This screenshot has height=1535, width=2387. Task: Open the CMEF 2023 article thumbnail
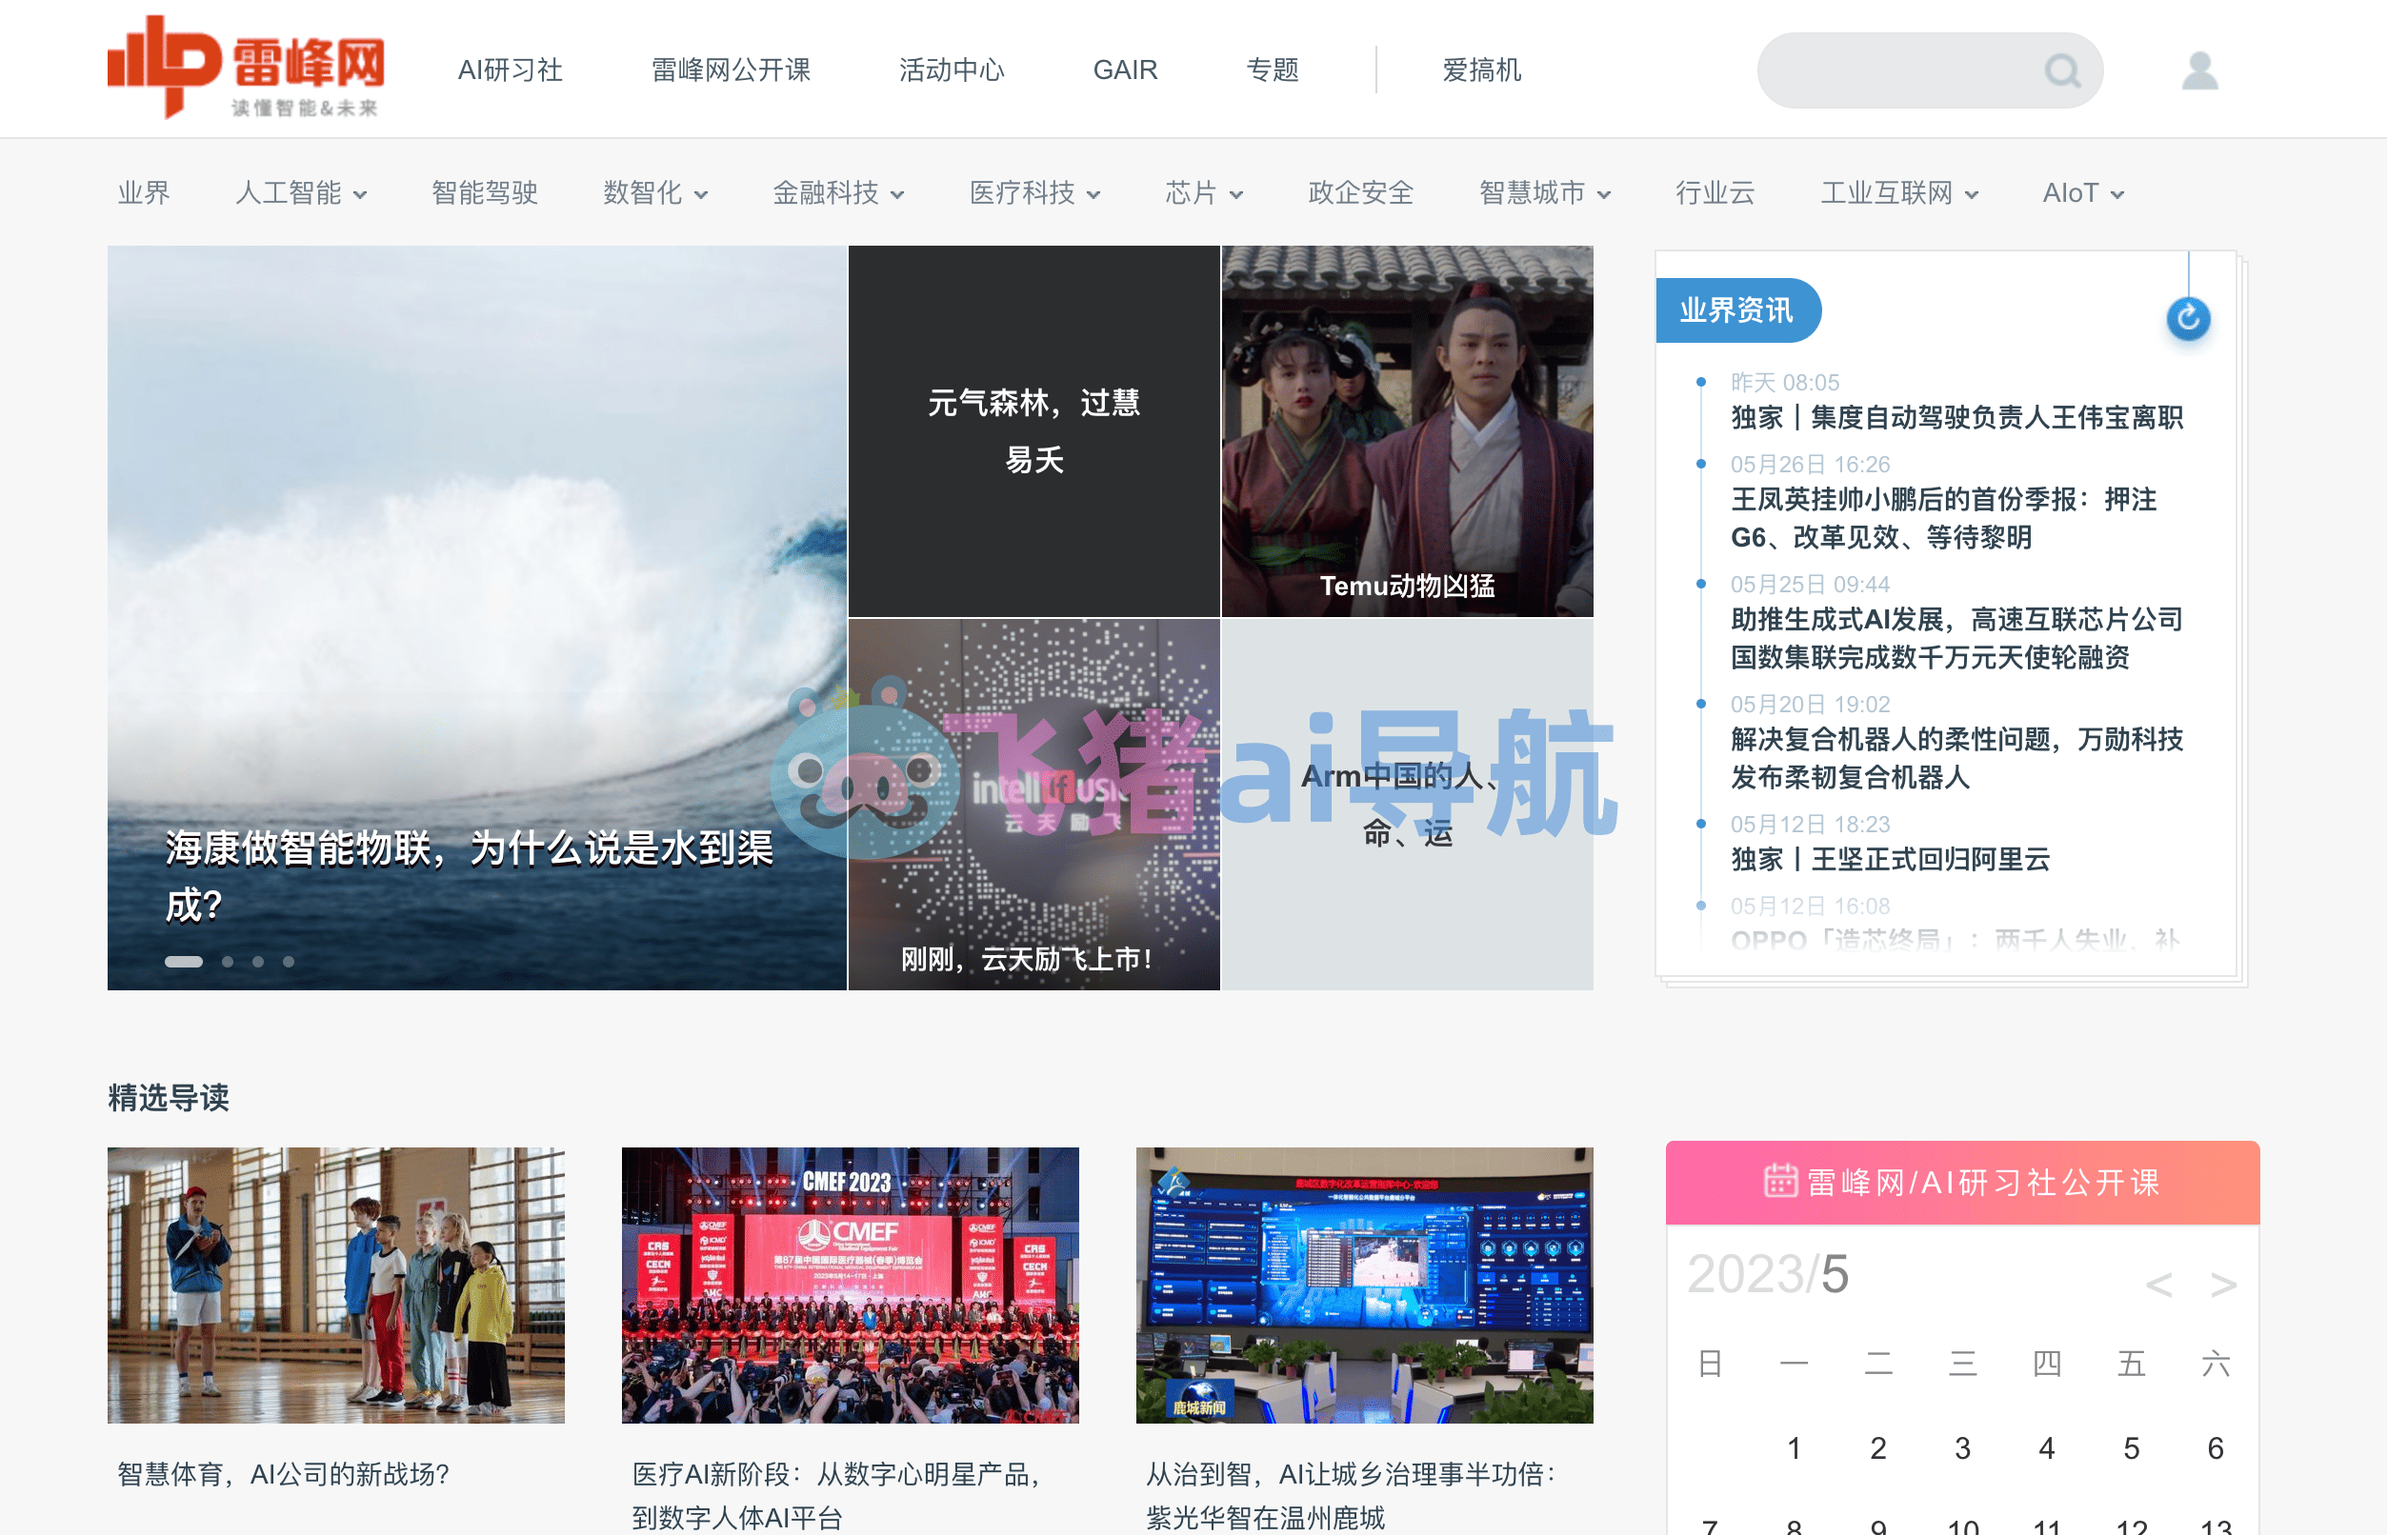(850, 1285)
